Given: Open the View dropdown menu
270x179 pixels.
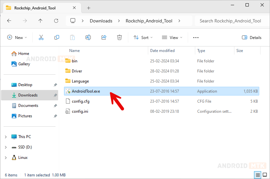Looking at the screenshot, I should (172, 37).
